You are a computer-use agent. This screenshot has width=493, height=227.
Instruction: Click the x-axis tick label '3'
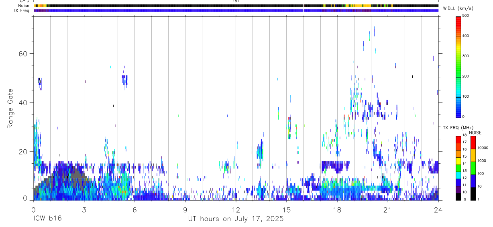[x=84, y=210]
